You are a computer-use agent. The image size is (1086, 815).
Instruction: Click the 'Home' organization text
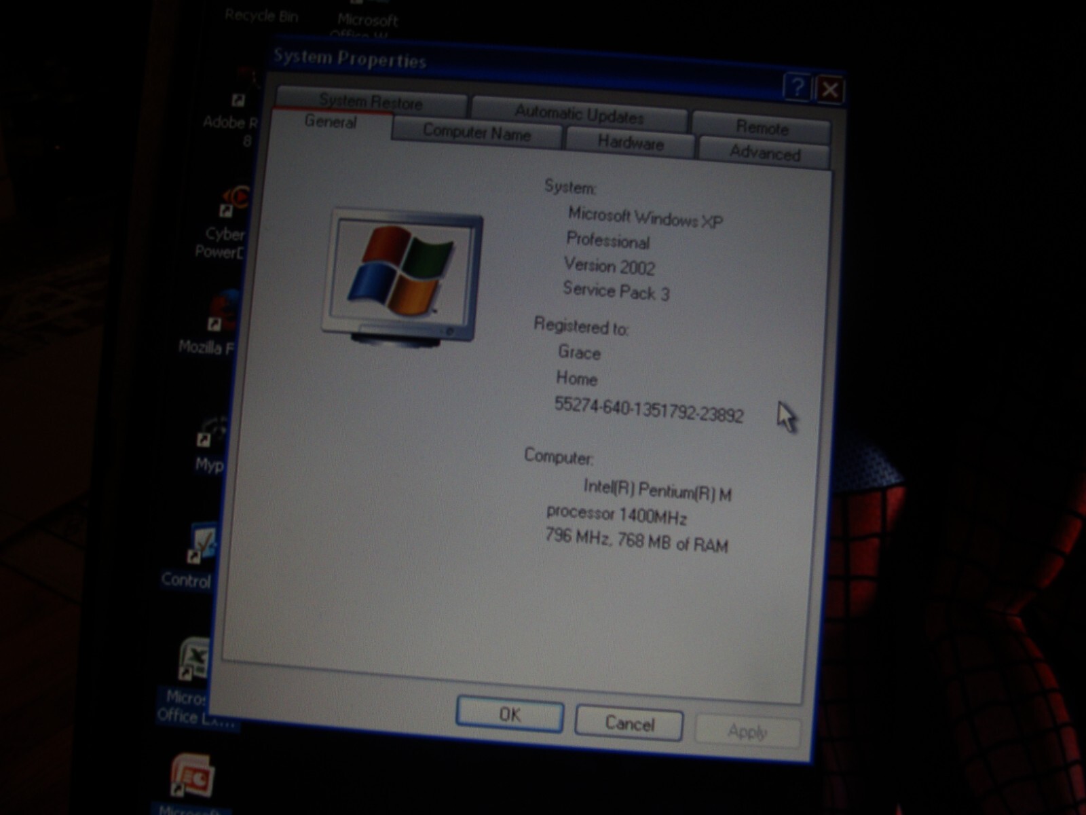coord(576,378)
